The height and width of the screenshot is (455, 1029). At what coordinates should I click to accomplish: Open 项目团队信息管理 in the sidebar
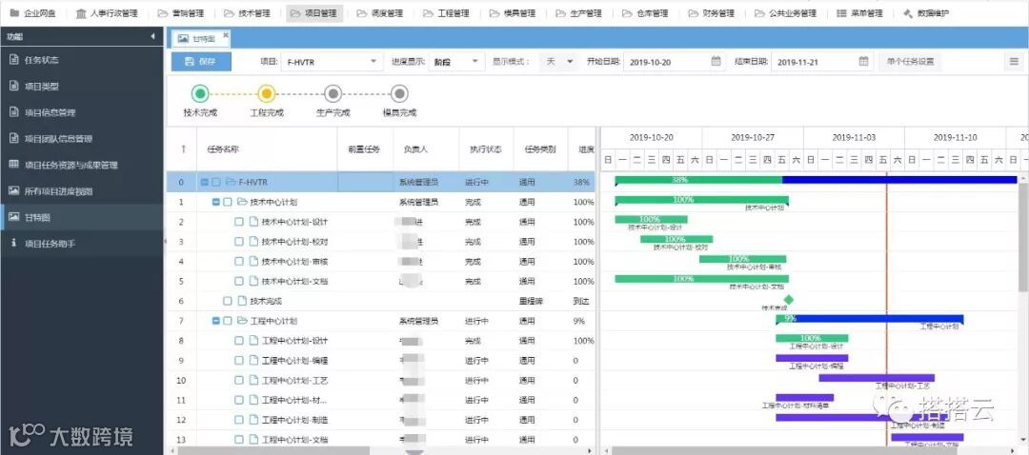[81, 138]
